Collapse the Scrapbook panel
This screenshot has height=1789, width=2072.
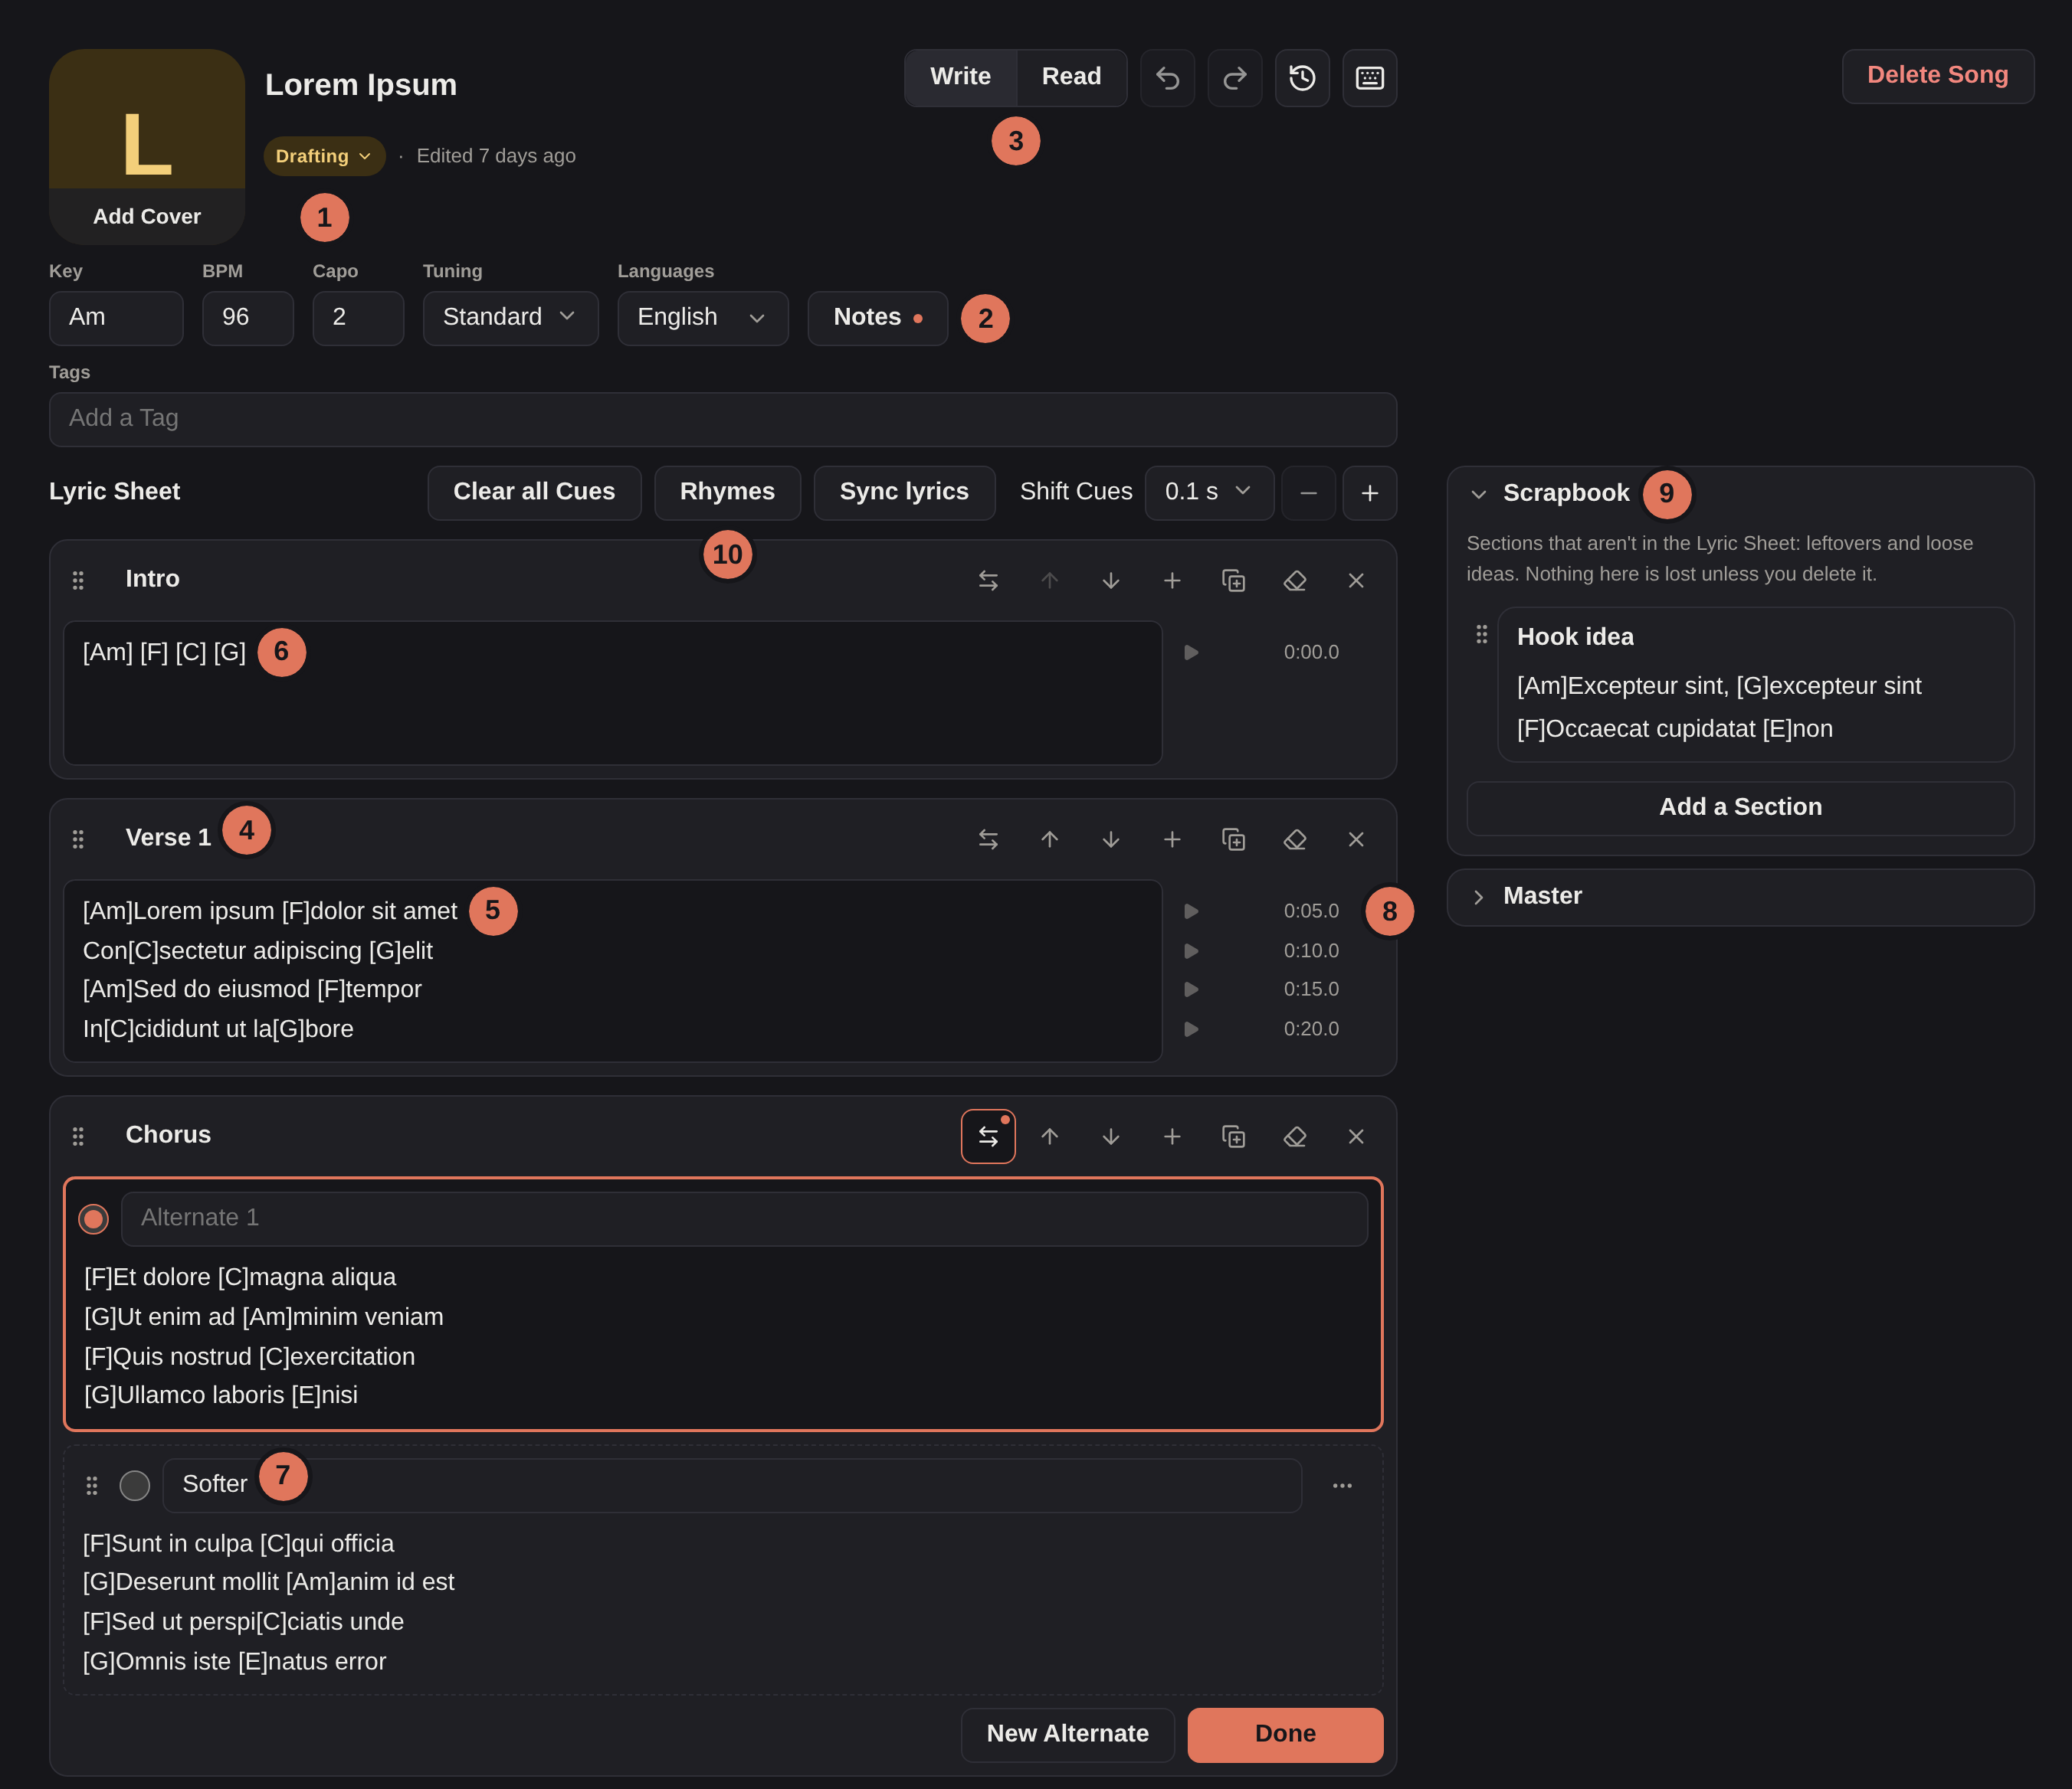(x=1478, y=494)
